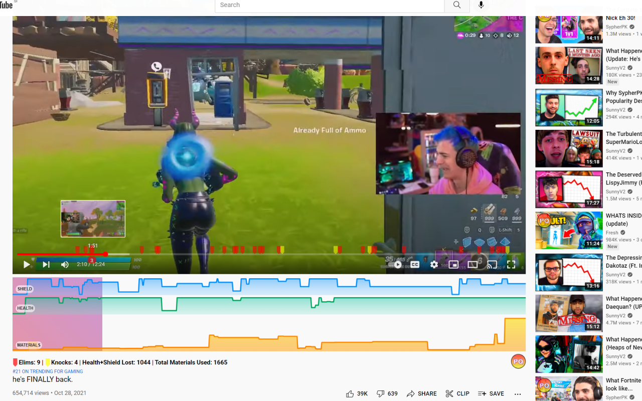Open the YouTube logo home link

[6, 5]
